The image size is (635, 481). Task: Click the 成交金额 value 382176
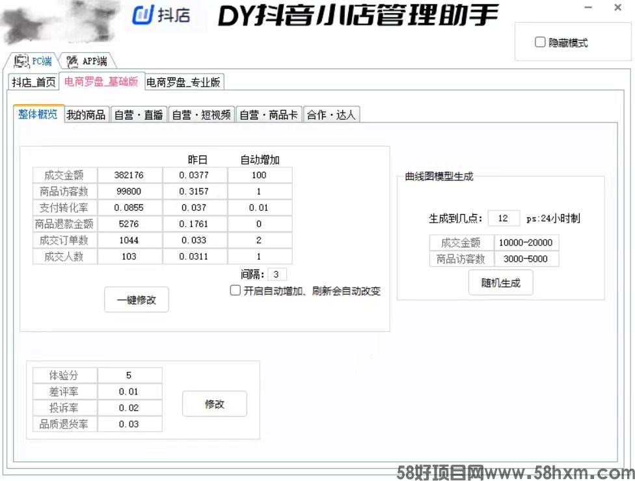pyautogui.click(x=129, y=175)
